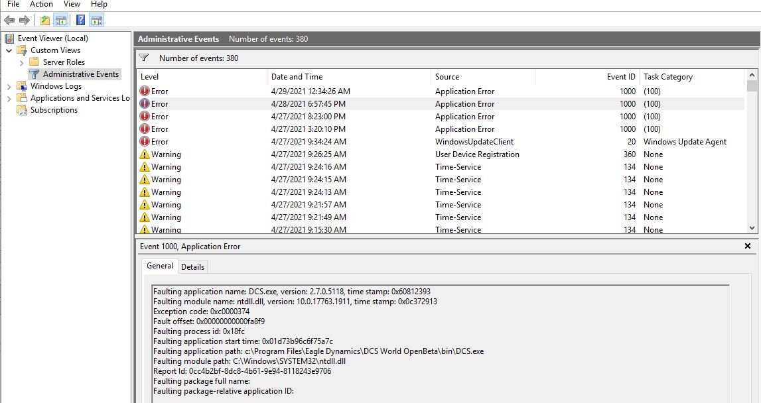Sort by the Source column header
Screen dimensions: 761x403
483,77
